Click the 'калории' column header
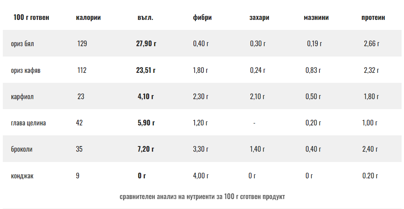The image size is (404, 209). pyautogui.click(x=88, y=18)
